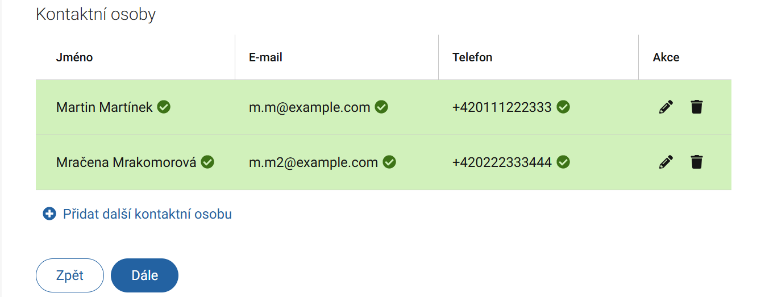The image size is (761, 297).
Task: Click verified checkmark beside m.m@example.com
Action: coord(381,107)
